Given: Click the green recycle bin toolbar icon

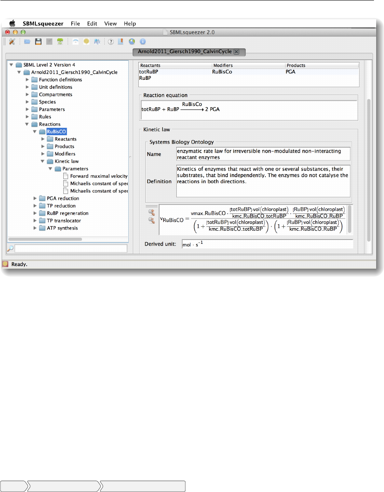Looking at the screenshot, I should [x=60, y=41].
